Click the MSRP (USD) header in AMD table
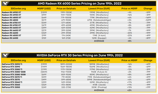Image resolution: width=158 pixels, height=94 pixels. [44, 9]
